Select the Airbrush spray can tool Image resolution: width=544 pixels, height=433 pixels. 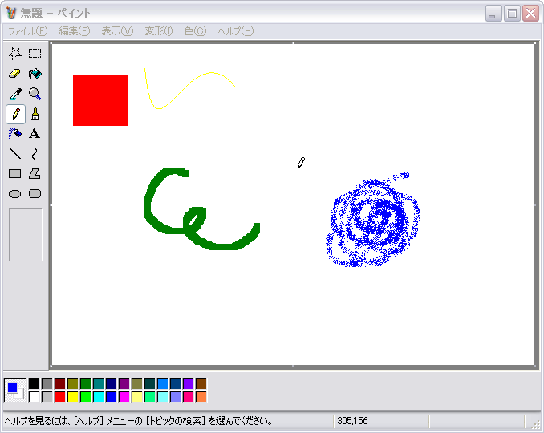(15, 134)
